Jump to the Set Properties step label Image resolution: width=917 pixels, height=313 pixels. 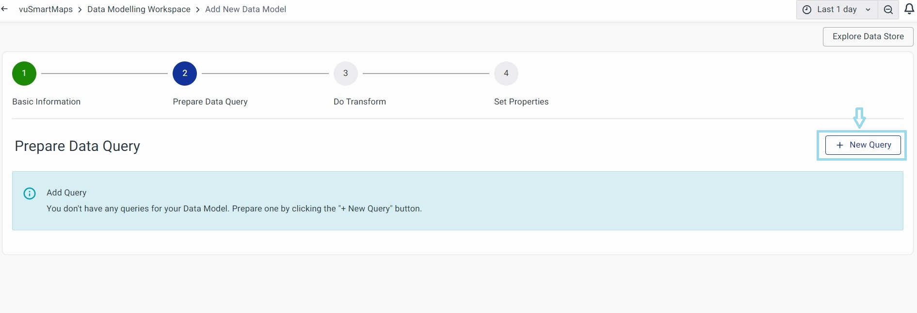pyautogui.click(x=521, y=102)
